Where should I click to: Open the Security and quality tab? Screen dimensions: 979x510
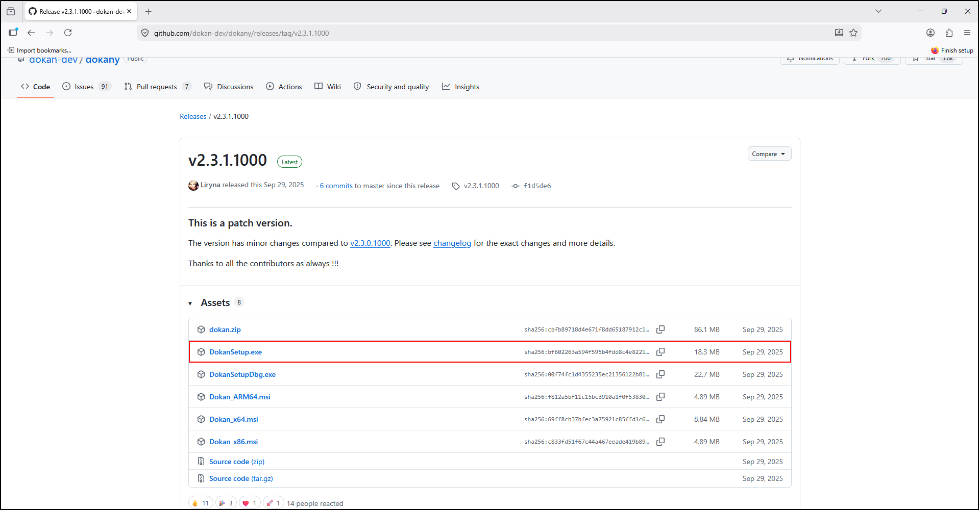(391, 87)
